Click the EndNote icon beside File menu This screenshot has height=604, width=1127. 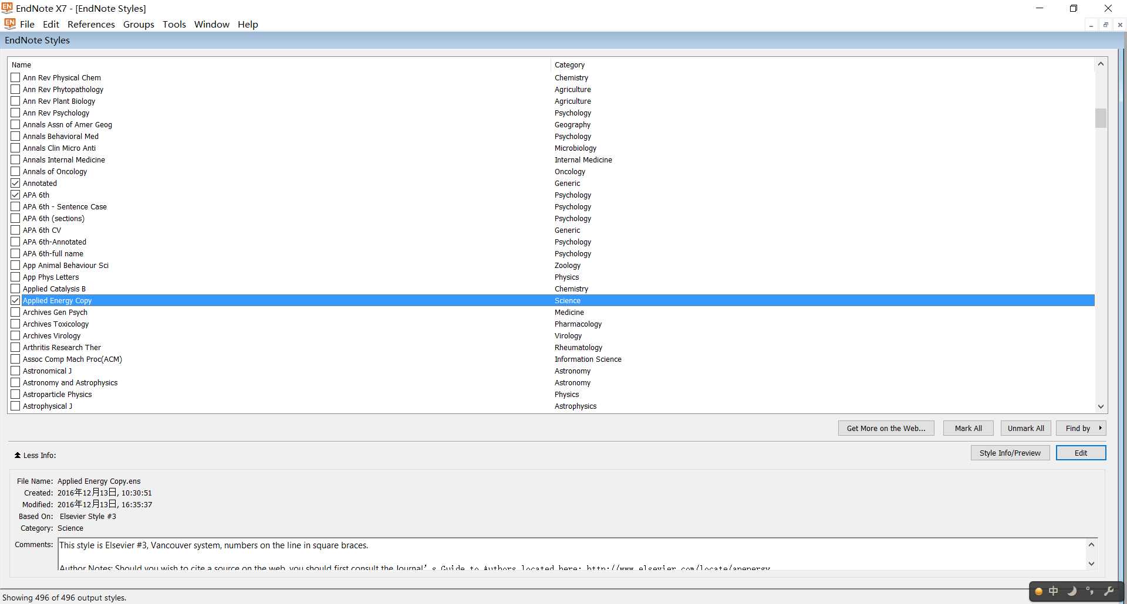pyautogui.click(x=9, y=24)
